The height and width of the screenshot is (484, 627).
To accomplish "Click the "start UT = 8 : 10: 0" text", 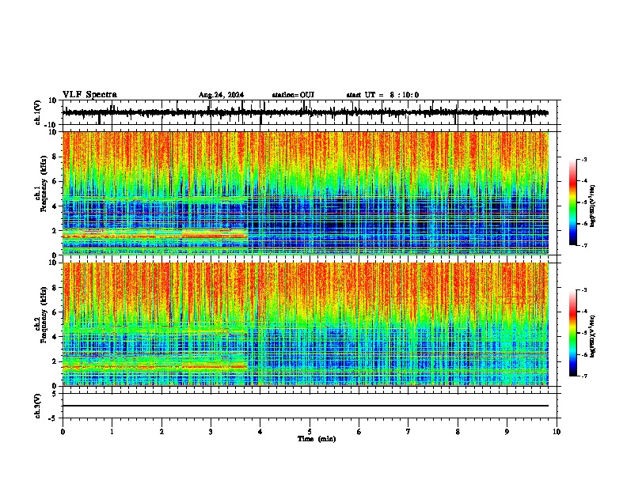I will pos(382,95).
